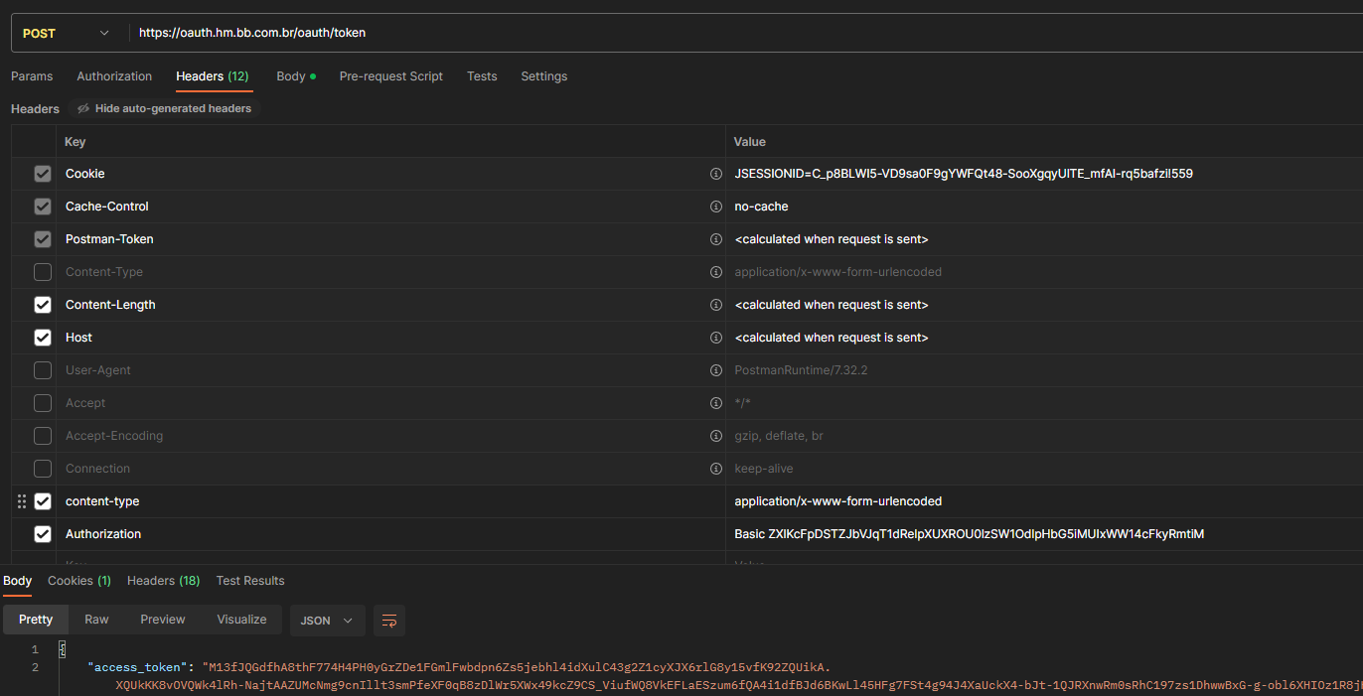The width and height of the screenshot is (1363, 696).
Task: Open the Settings tab
Action: pyautogui.click(x=544, y=76)
